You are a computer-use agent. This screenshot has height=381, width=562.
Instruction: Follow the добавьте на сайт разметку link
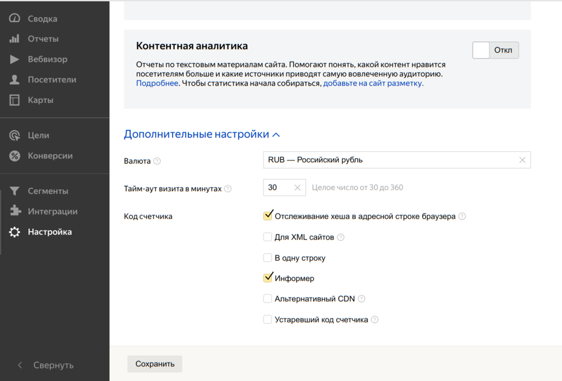click(373, 83)
